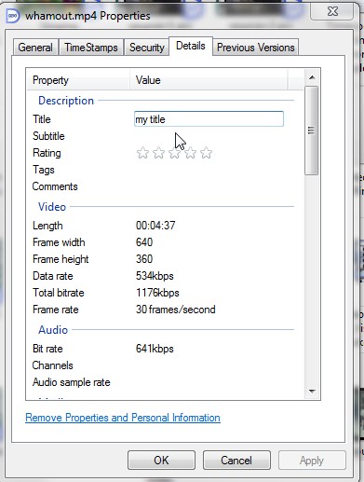Click the Total bitrate value 1176kbps
Screen dimensions: 364x482
[157, 293]
